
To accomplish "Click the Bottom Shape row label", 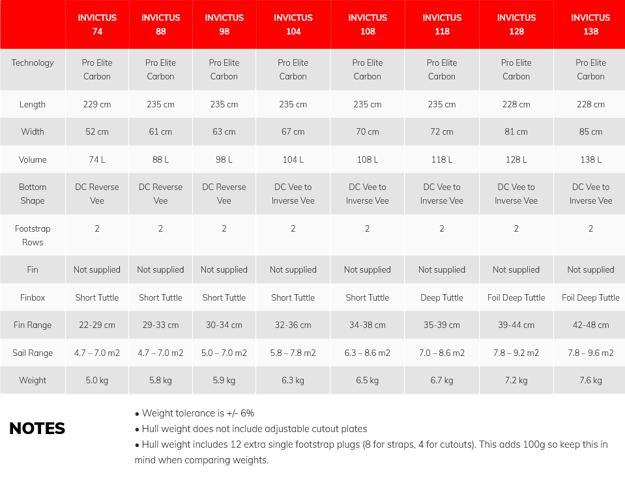I will [x=33, y=194].
